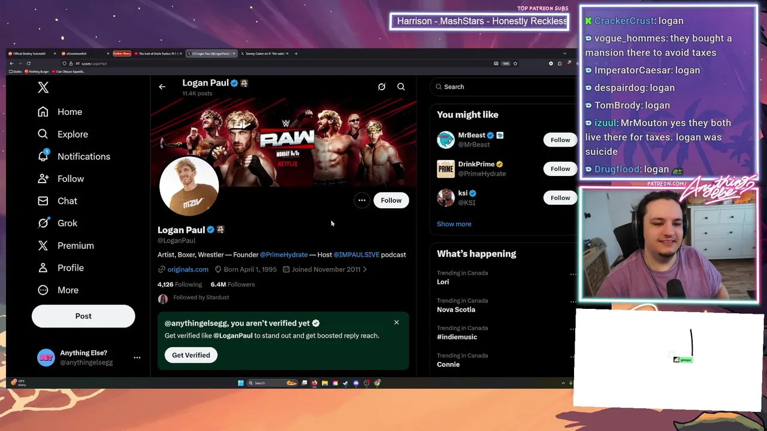Open File Explorer from the taskbar
This screenshot has height=431, width=767.
click(325, 383)
